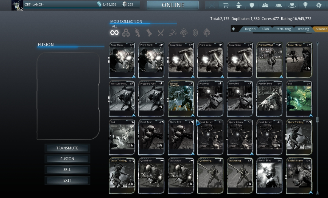
Task: Grab the mod list scrollbar handle
Action: click(317, 120)
